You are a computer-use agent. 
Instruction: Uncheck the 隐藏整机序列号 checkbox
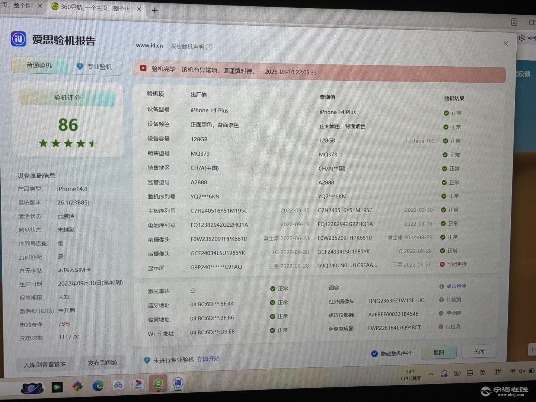(x=374, y=354)
